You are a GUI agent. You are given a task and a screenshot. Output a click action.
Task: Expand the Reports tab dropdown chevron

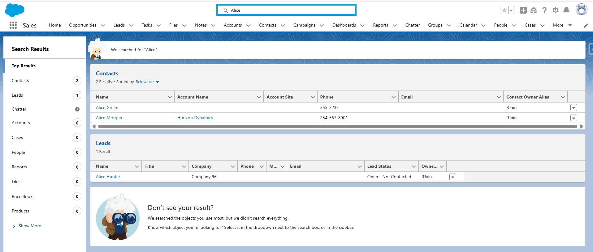395,25
